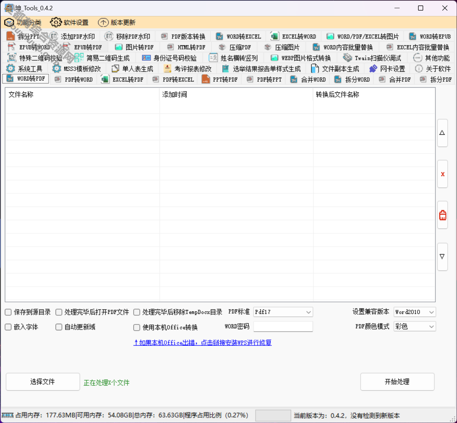Click the 图片转PDF icon
Viewport: 457px width, 423px height.
[x=119, y=47]
